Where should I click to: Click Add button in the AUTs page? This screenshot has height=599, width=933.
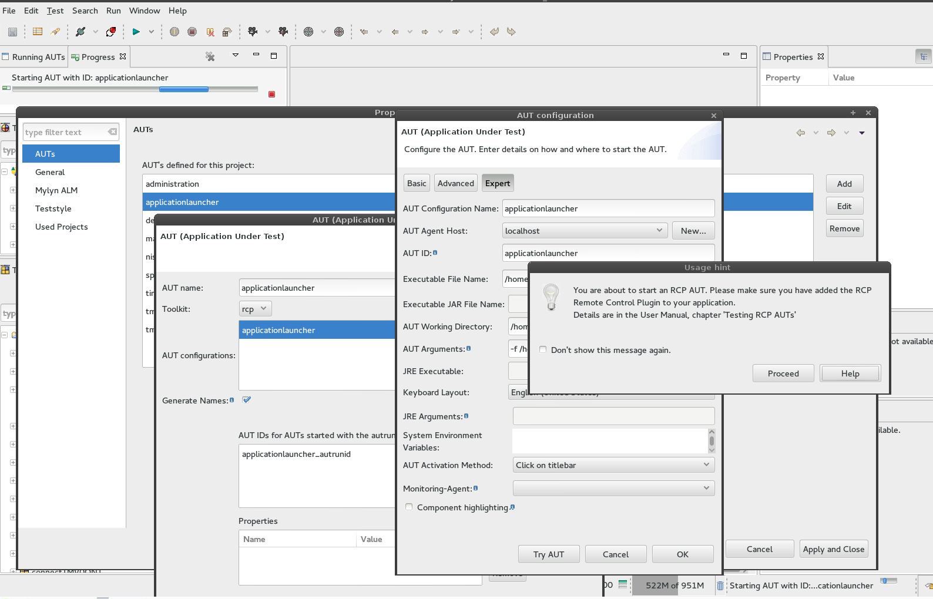844,184
